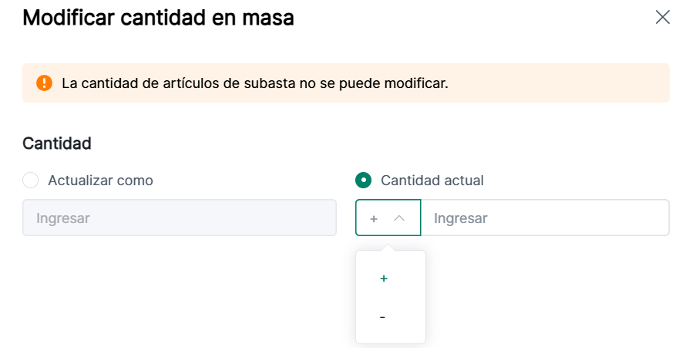Choose the green plus option in the list
Image resolution: width=699 pixels, height=348 pixels.
point(384,279)
